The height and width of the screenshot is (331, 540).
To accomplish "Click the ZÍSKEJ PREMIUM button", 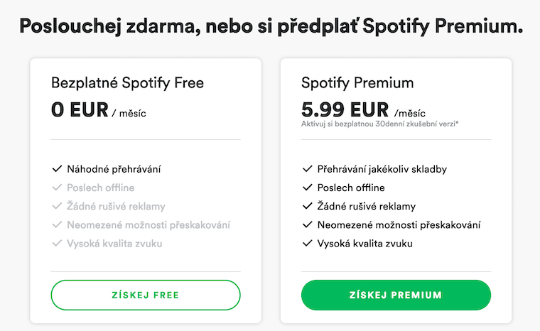I will pyautogui.click(x=396, y=295).
